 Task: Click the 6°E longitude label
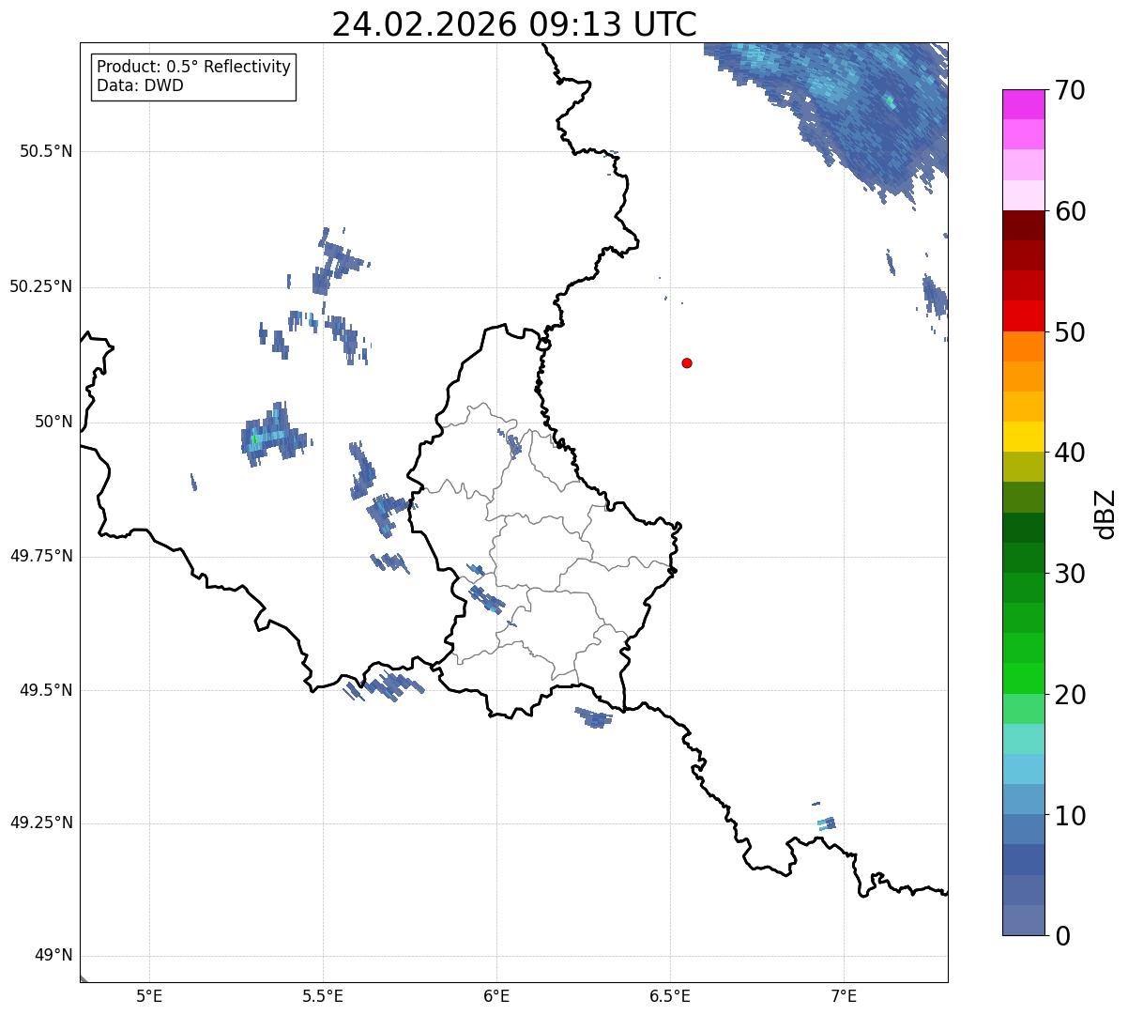(x=496, y=995)
